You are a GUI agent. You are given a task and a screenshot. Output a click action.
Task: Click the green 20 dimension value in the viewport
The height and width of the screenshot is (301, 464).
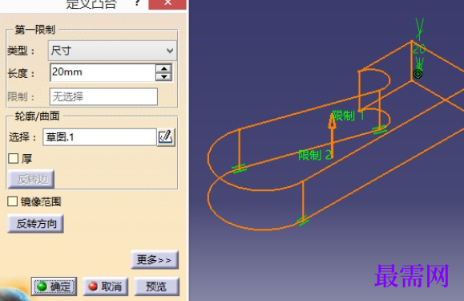(x=419, y=49)
